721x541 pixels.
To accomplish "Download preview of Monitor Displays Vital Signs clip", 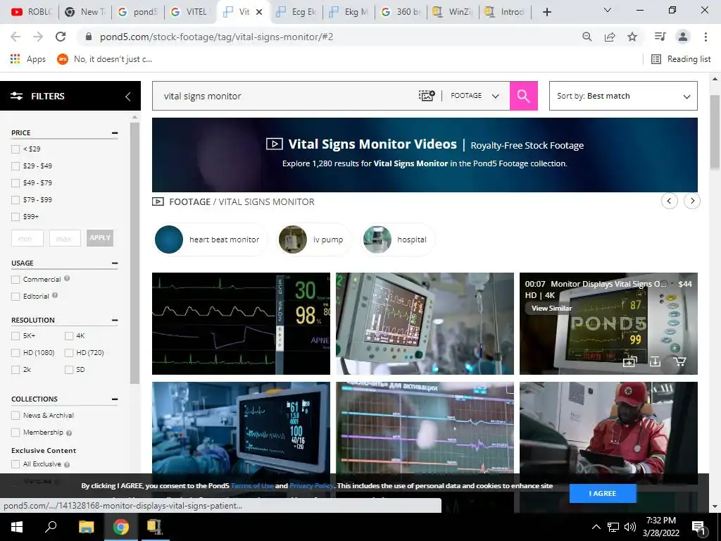I will coord(655,361).
